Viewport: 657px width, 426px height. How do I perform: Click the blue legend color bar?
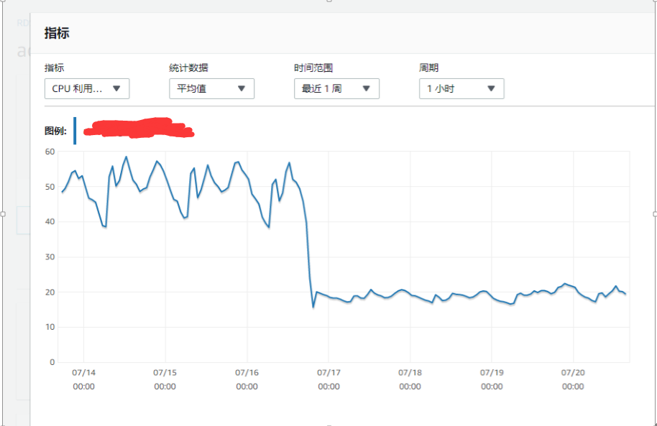tap(75, 131)
